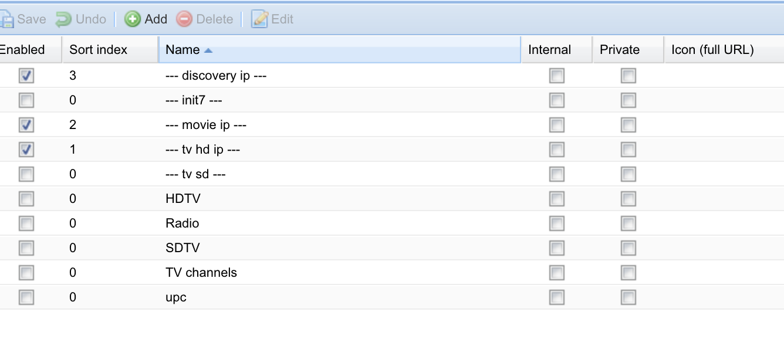The image size is (784, 346).
Task: Check Private for the upc row
Action: 628,297
